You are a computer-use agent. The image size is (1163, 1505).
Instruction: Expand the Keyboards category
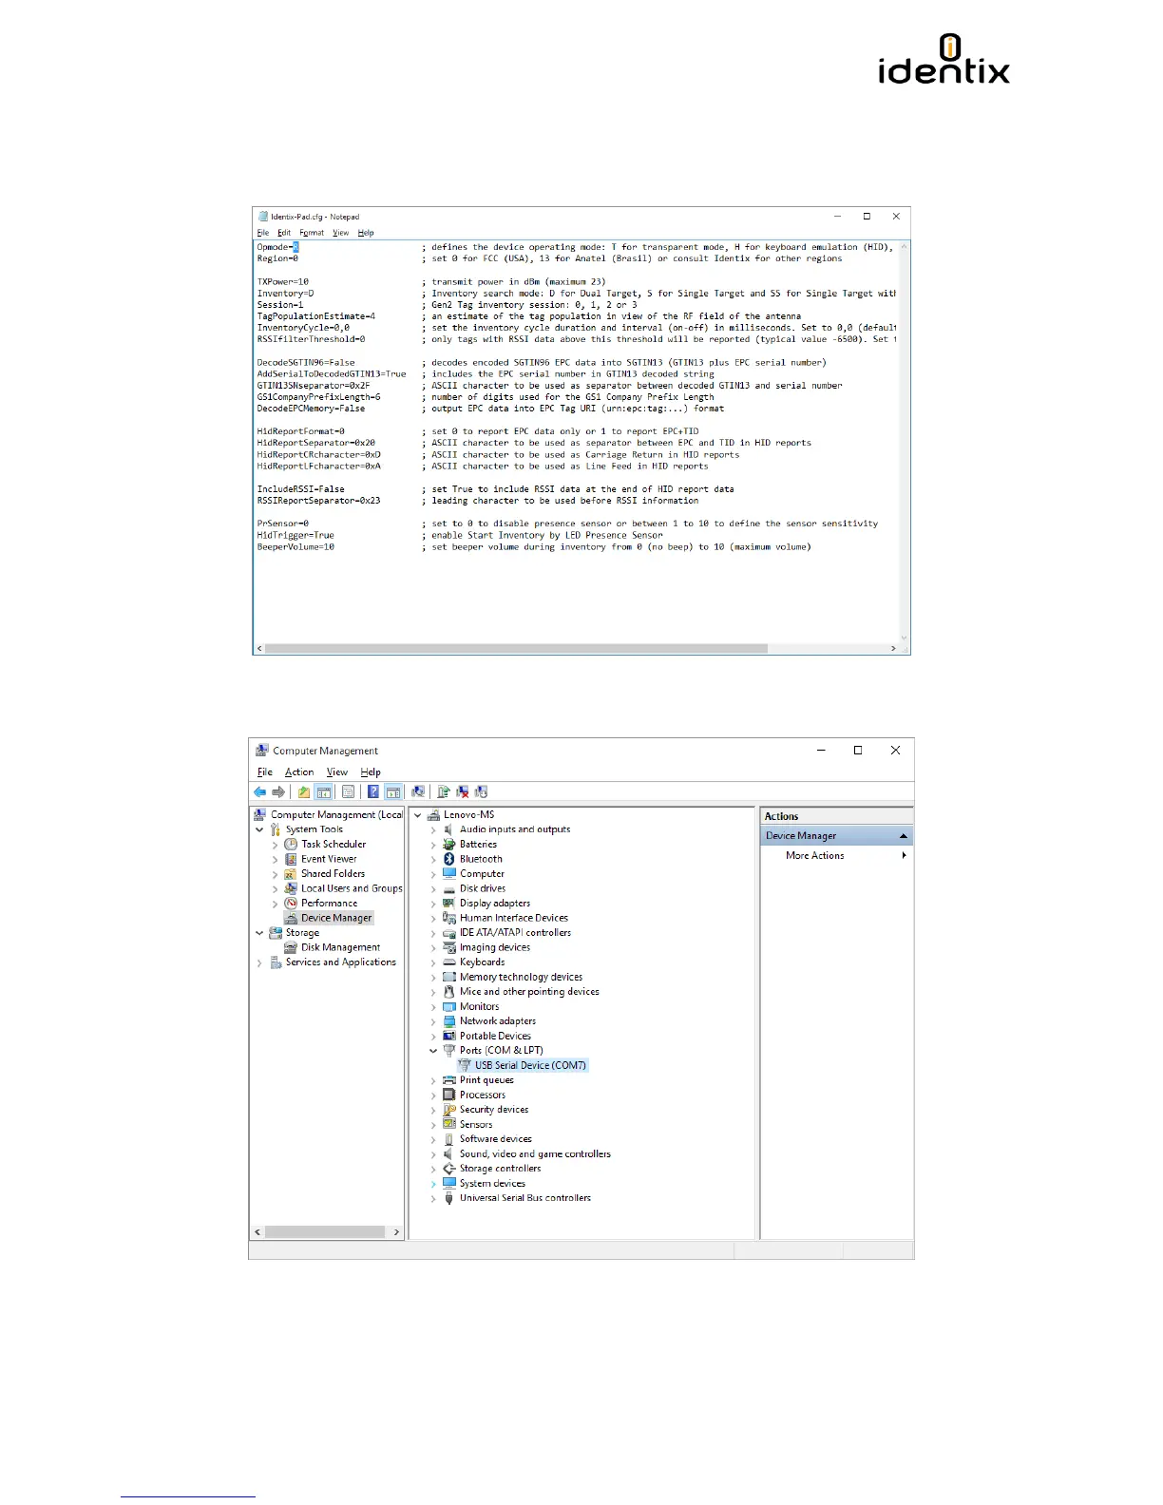point(433,962)
